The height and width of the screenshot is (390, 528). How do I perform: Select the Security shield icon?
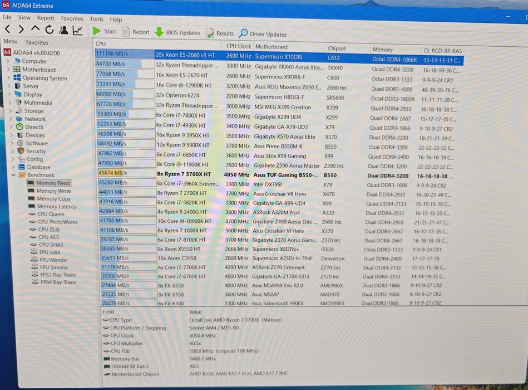click(21, 151)
